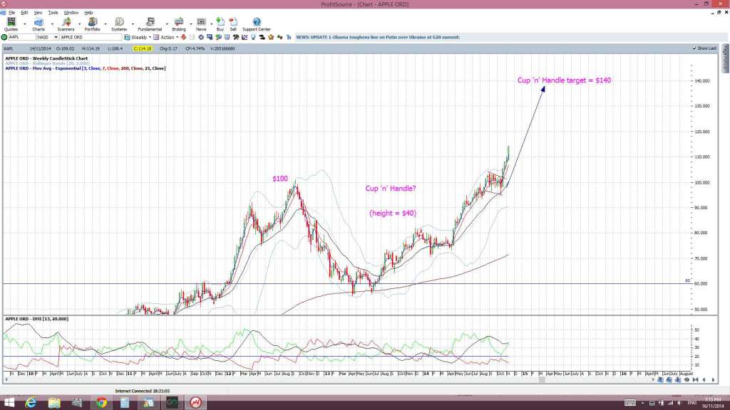Viewport: 730px width, 410px height.
Task: Open the Window menu
Action: (x=71, y=13)
